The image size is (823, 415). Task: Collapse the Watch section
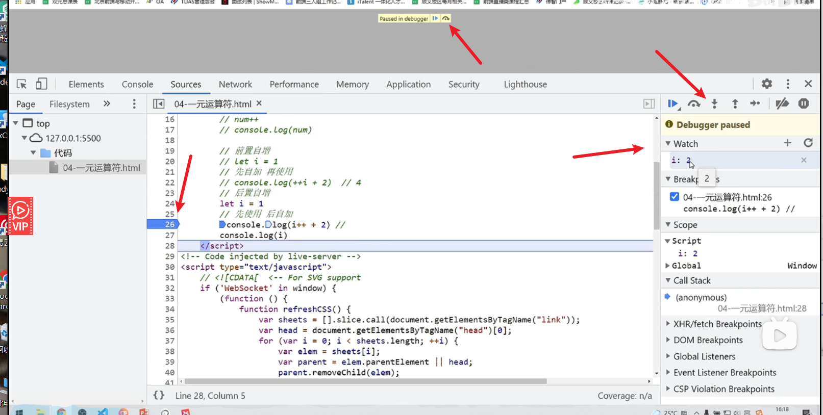click(x=668, y=144)
